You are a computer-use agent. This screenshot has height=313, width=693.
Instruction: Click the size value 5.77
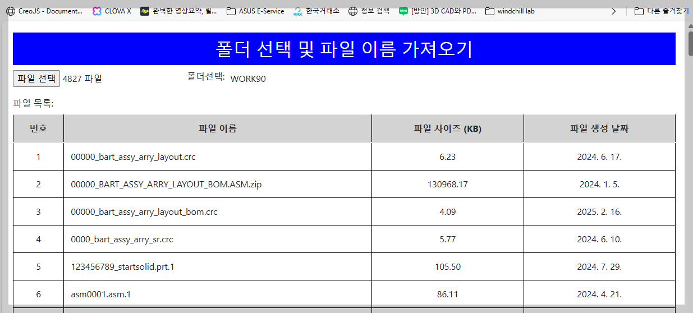coord(448,240)
